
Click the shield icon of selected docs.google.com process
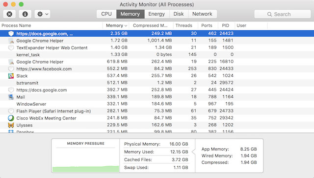11,34
